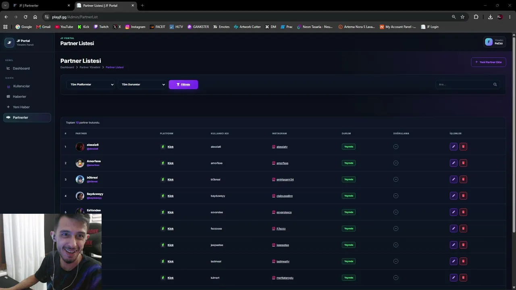Open alessiatv Instagram link
516x290 pixels.
pyautogui.click(x=282, y=147)
